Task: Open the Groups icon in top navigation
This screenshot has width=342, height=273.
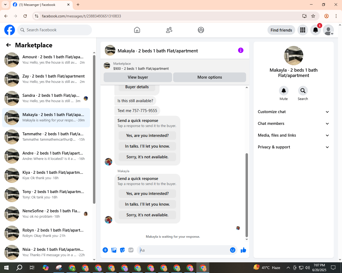Action: point(201,30)
